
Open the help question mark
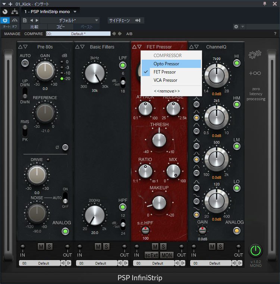[275, 34]
